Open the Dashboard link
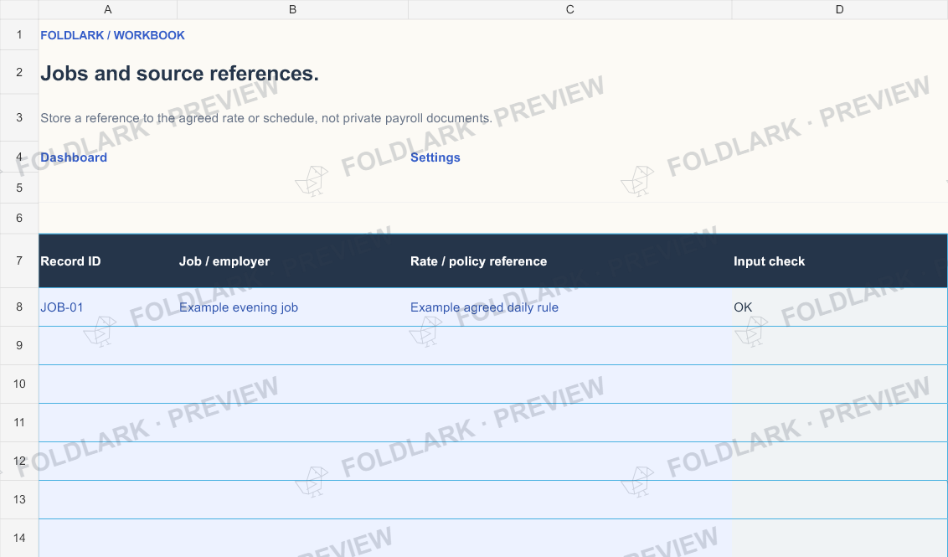Viewport: 948px width, 557px height. 74,157
